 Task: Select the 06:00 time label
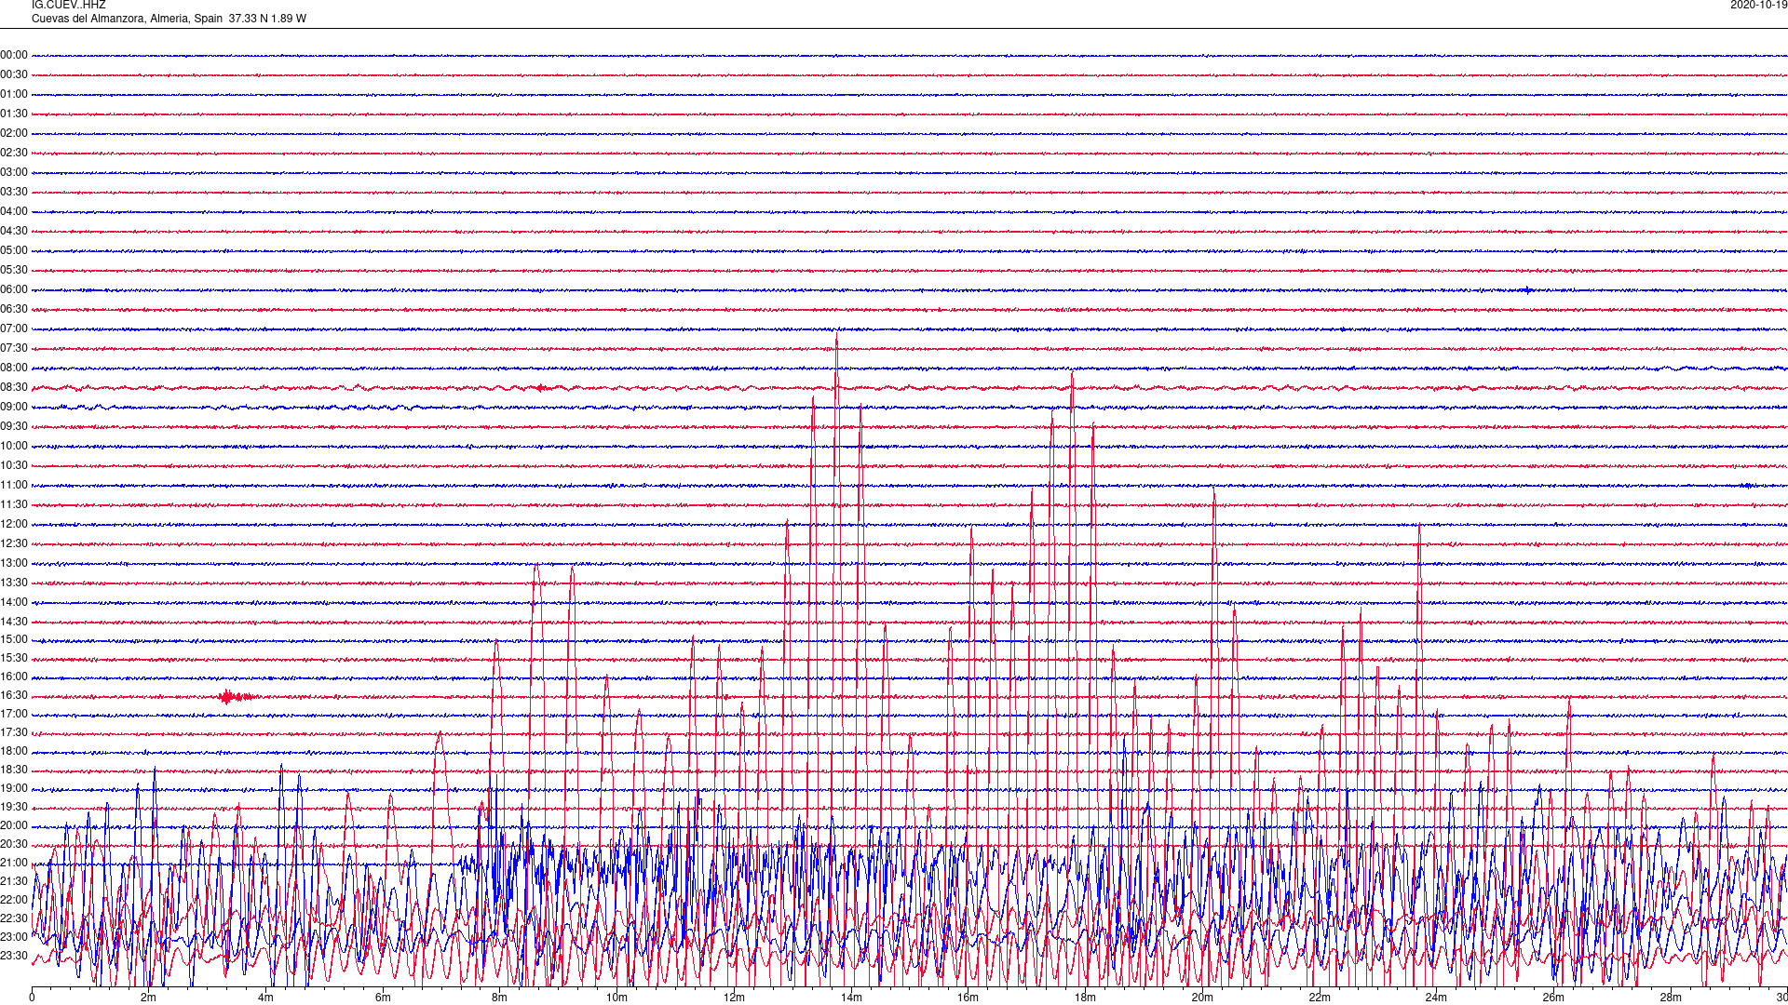[14, 289]
